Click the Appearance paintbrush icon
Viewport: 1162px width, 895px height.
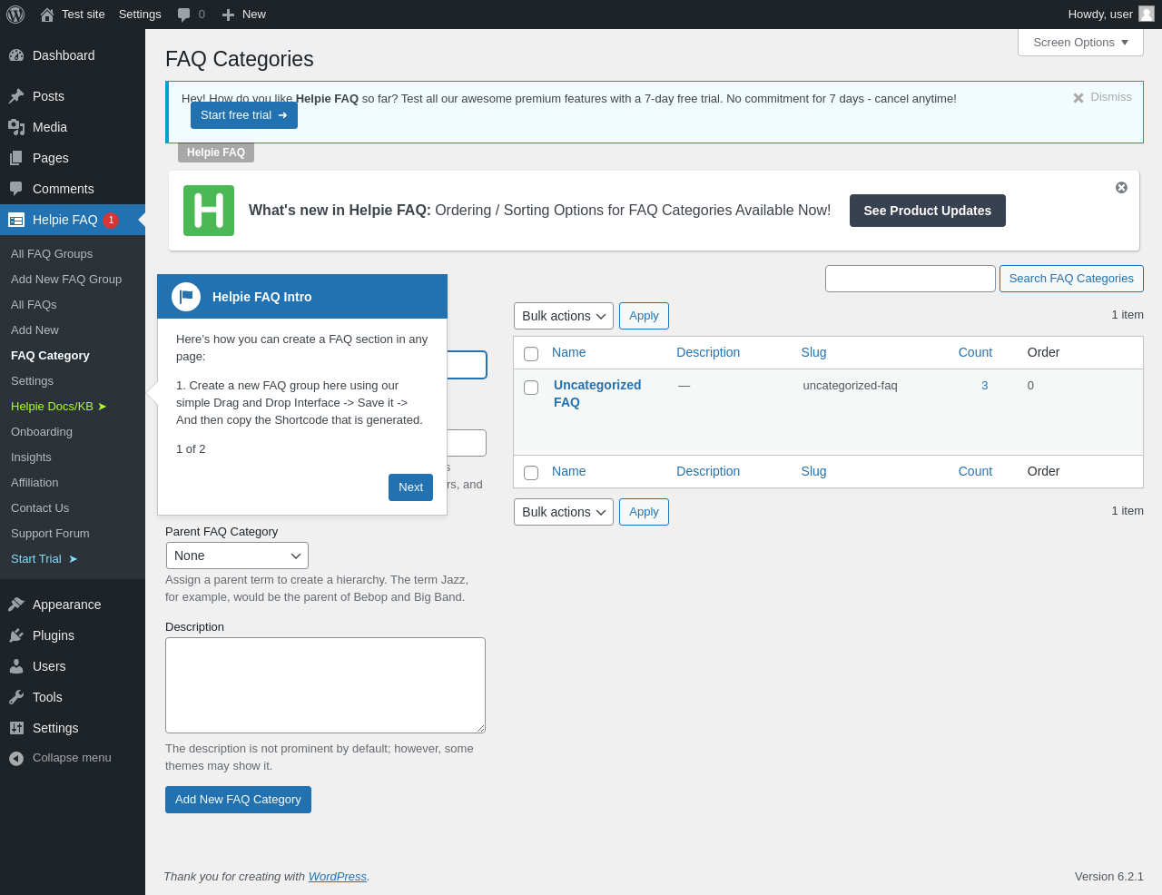tap(16, 605)
